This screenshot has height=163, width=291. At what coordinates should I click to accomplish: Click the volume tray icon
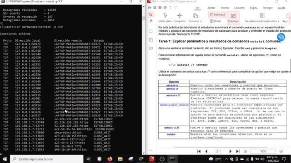[x=262, y=159]
